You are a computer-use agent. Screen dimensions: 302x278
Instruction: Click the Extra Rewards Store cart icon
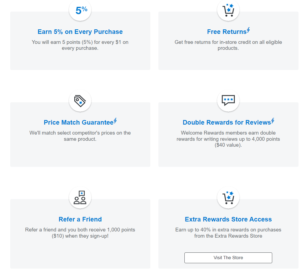[228, 198]
